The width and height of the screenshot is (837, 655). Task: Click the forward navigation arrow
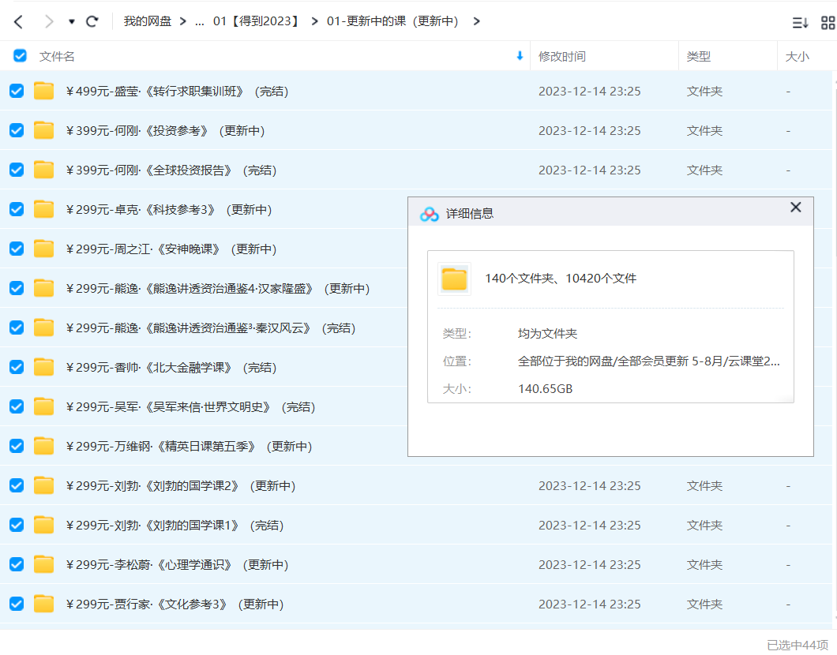click(49, 21)
